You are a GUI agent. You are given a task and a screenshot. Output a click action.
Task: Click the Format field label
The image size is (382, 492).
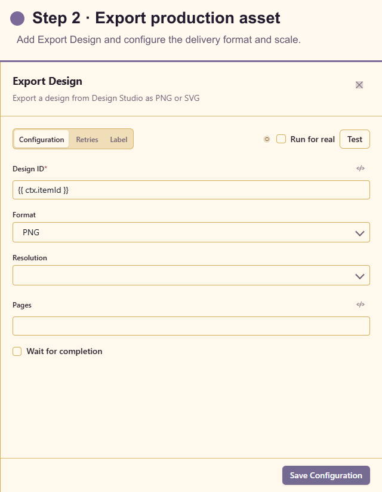24,215
